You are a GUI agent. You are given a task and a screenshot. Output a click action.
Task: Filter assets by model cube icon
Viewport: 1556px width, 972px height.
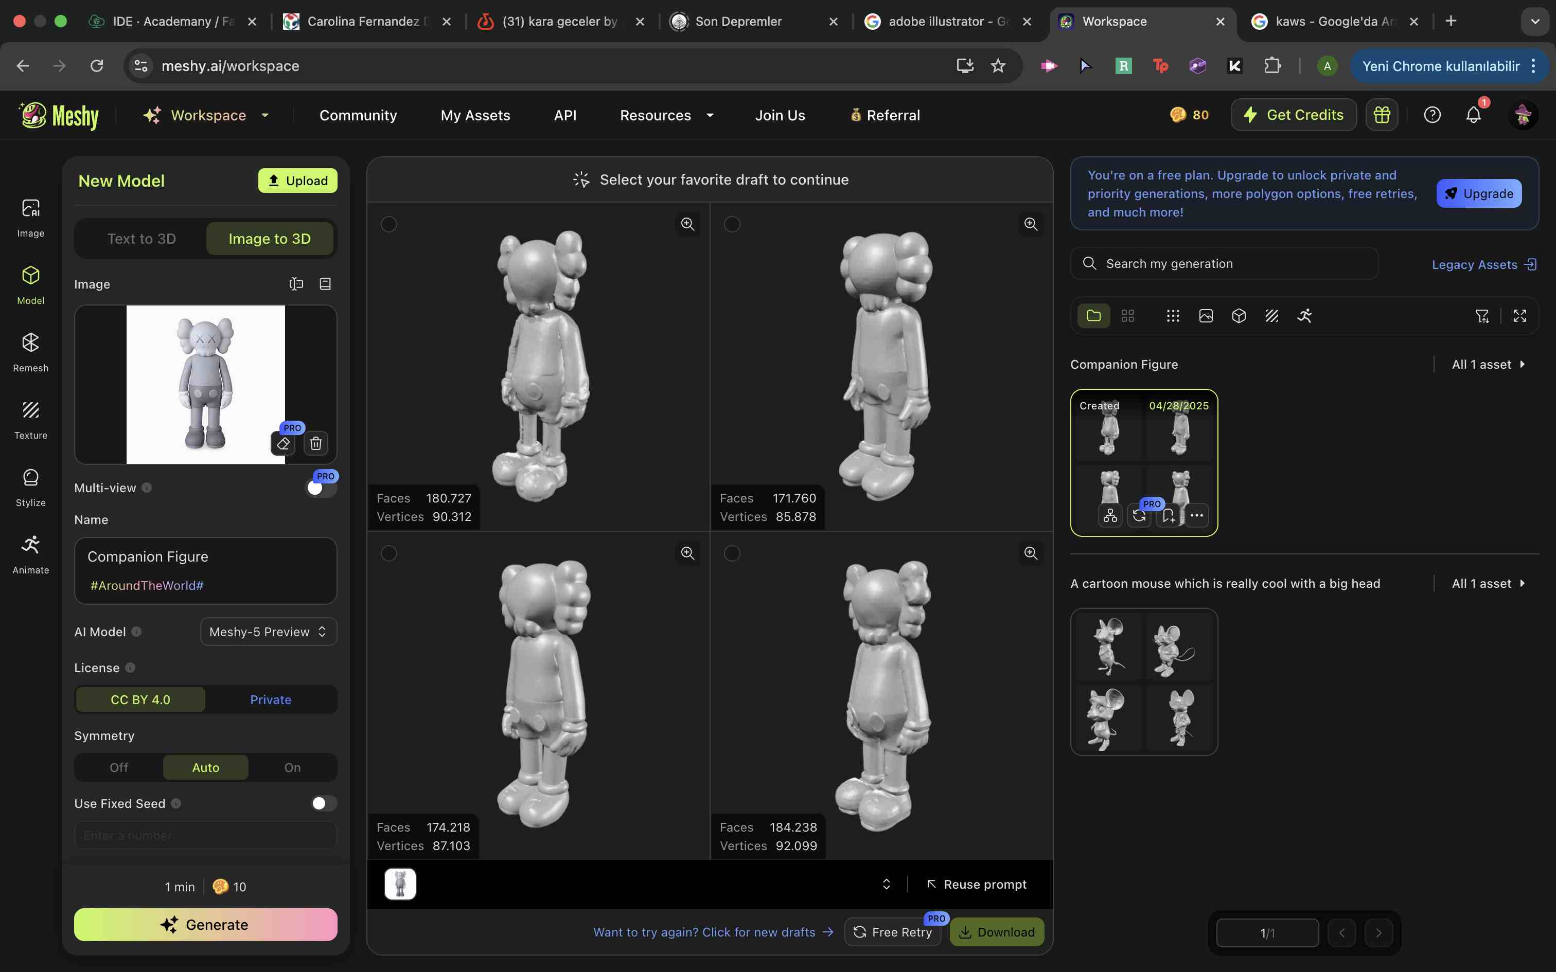(x=1239, y=316)
